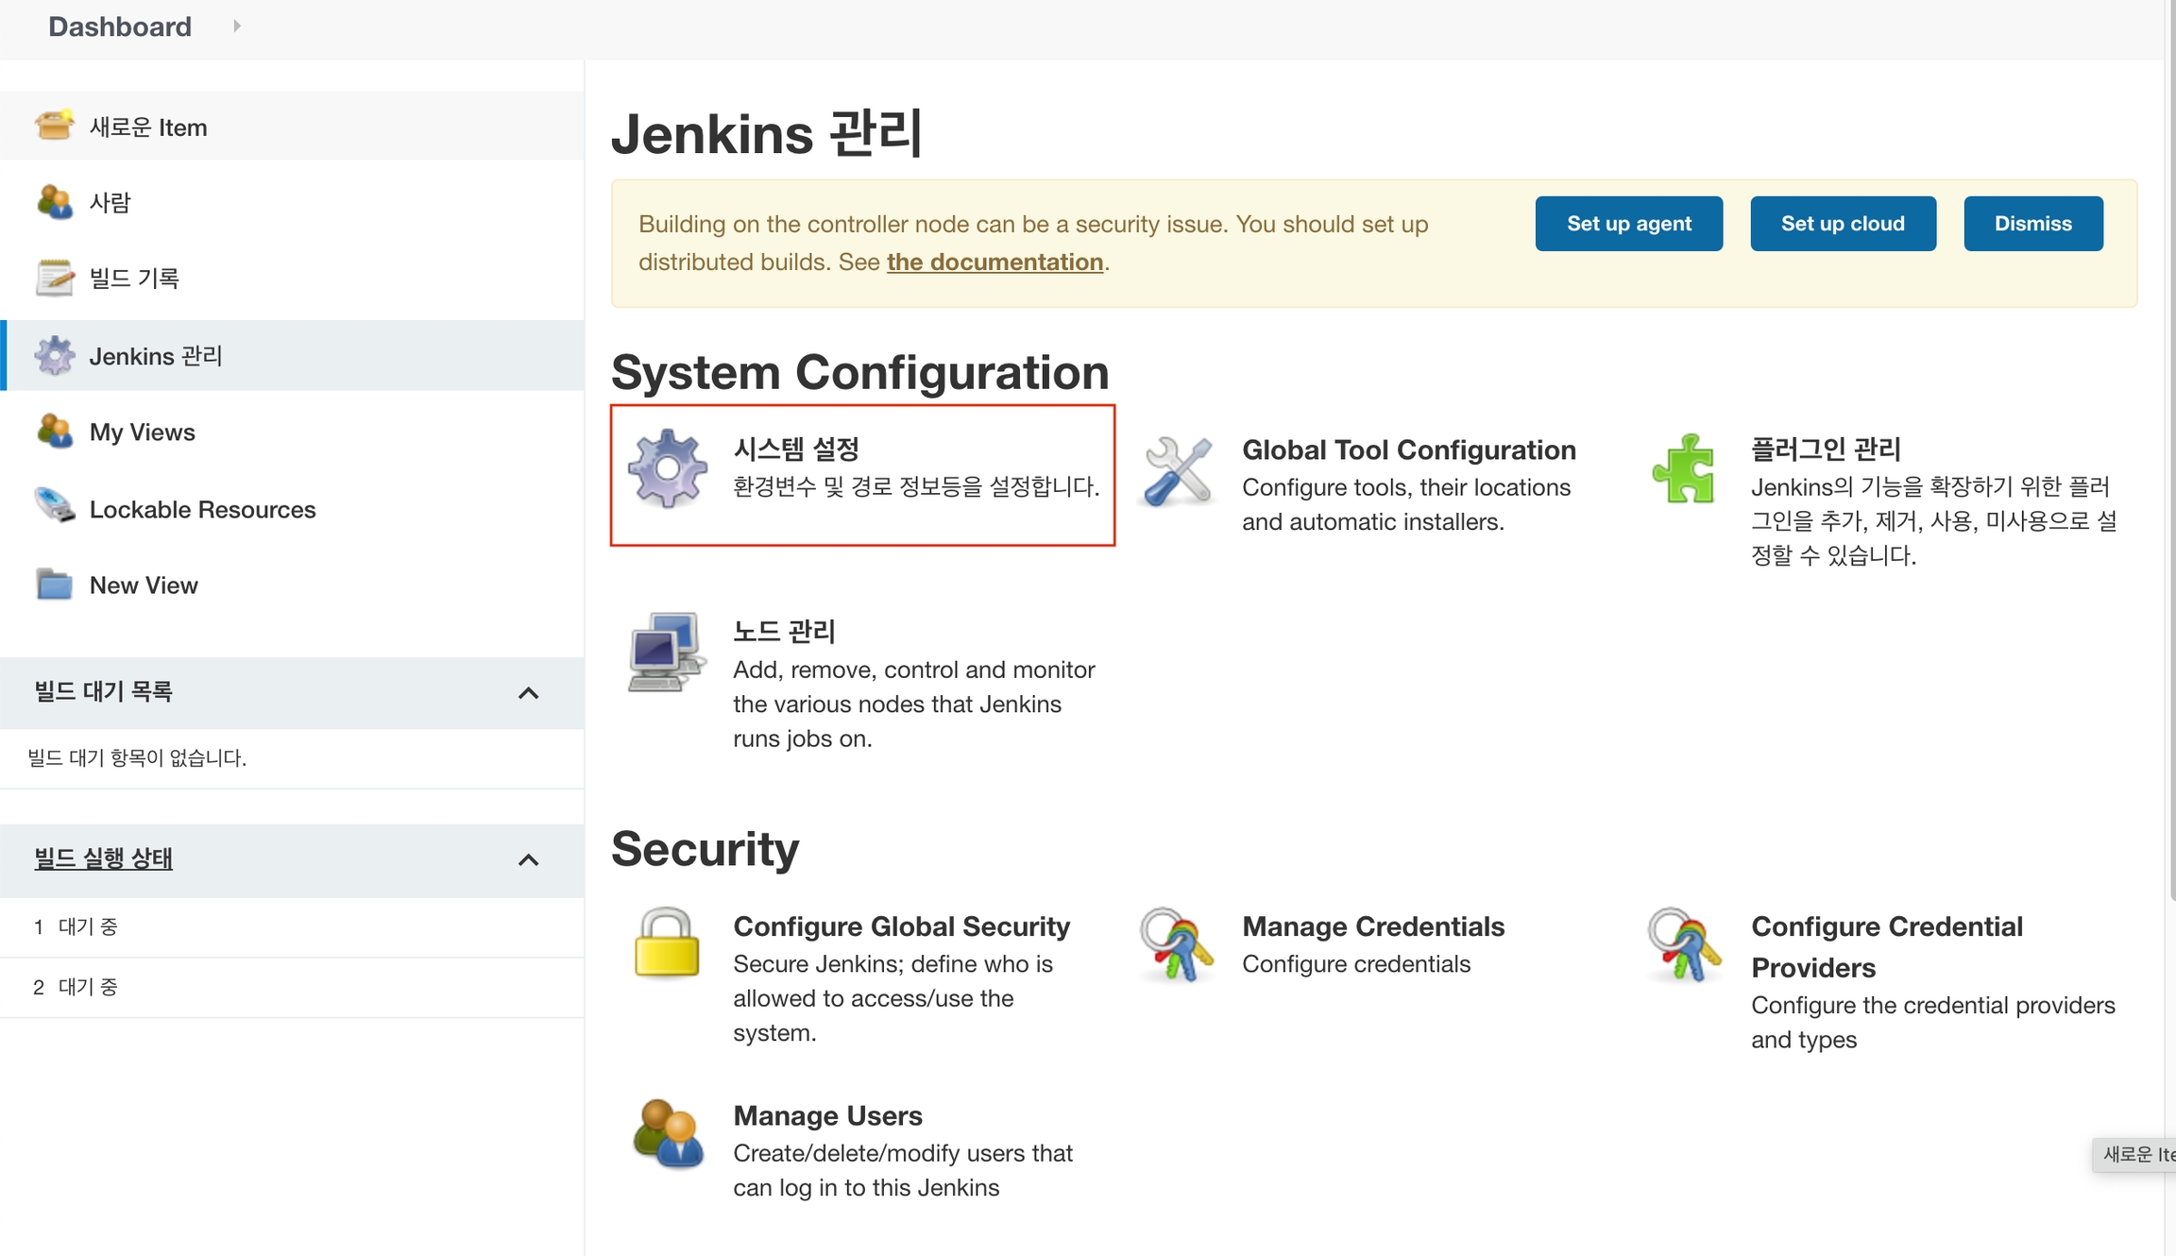Click the System Settings gear icon

tap(668, 468)
